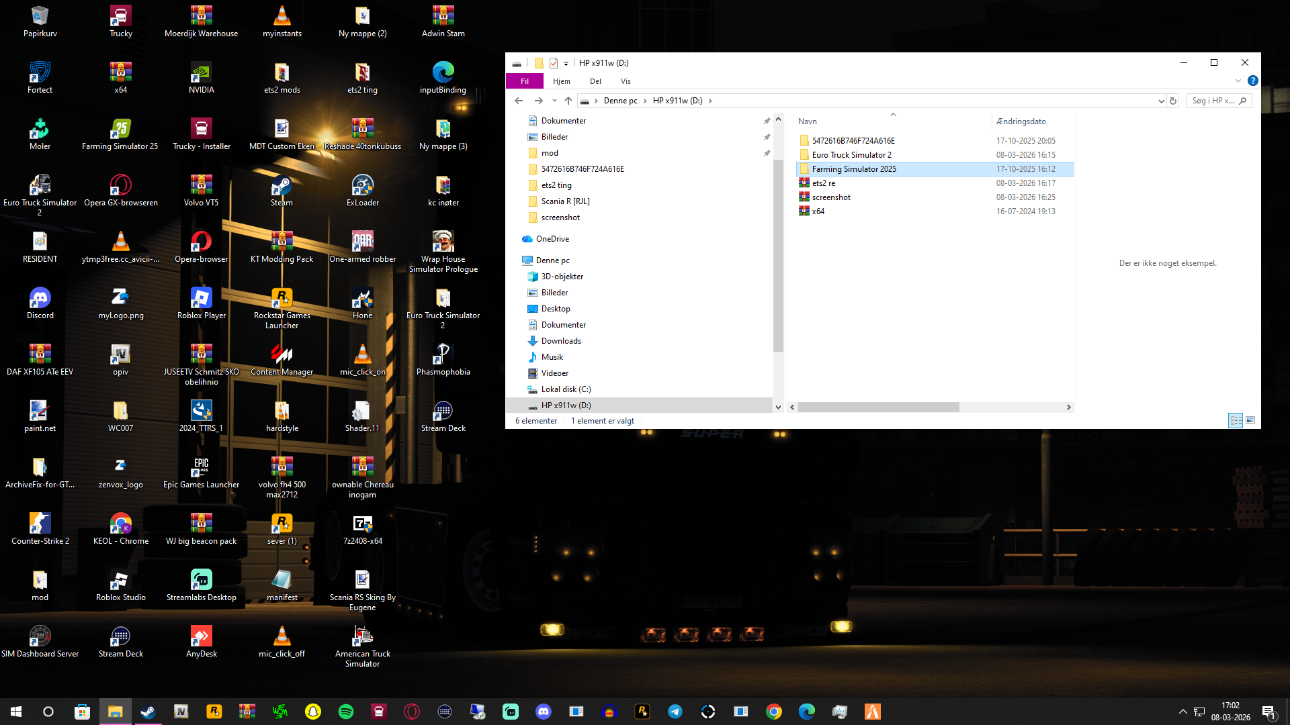The height and width of the screenshot is (725, 1290).
Task: Open the Vis ribbon tab
Action: click(x=626, y=81)
